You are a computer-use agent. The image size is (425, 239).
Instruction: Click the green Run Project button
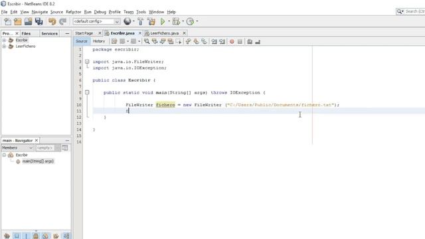pyautogui.click(x=163, y=21)
